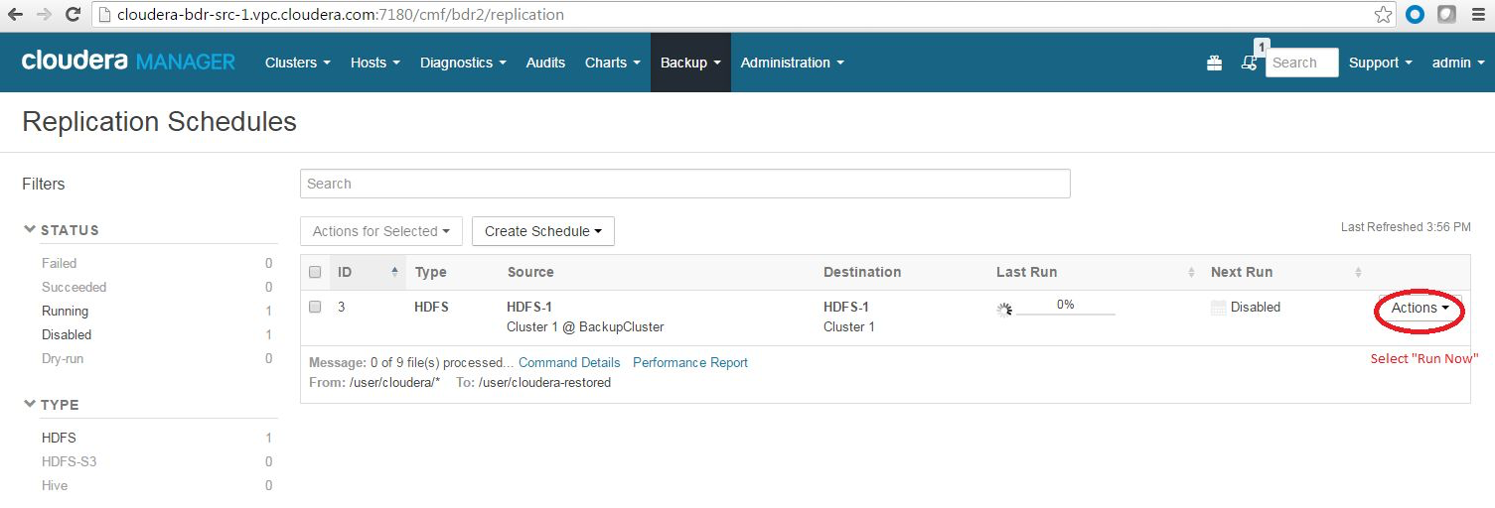Click the calendar icon next to Disabled

[x=1219, y=308]
